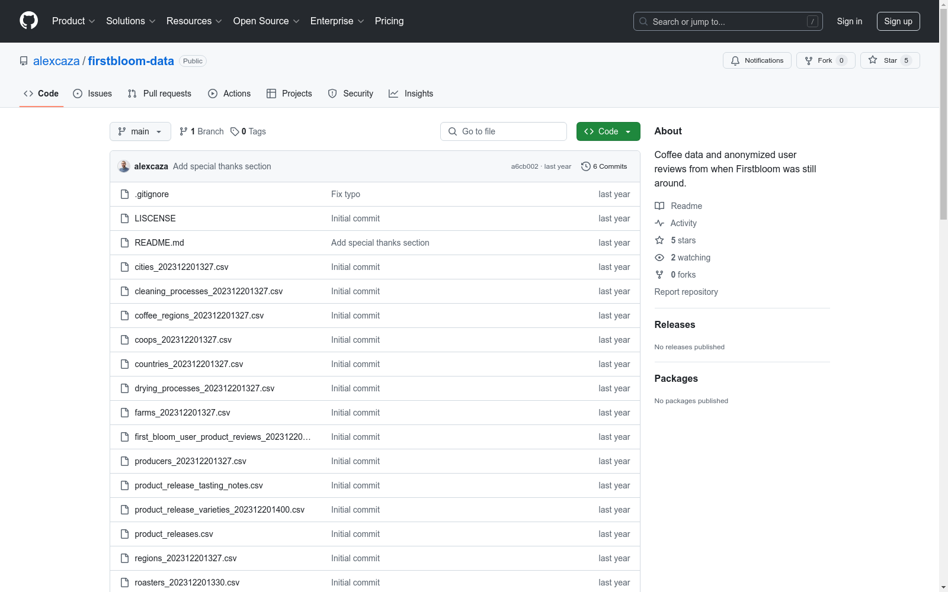Click the repository icon before alexcaza
Screen dimensions: 948x592
[x=24, y=61]
